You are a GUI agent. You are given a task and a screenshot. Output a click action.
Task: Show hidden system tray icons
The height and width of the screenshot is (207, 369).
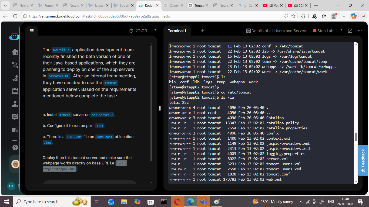tap(301, 202)
